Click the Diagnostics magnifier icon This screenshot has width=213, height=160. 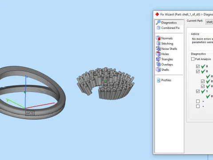pyautogui.click(x=158, y=23)
